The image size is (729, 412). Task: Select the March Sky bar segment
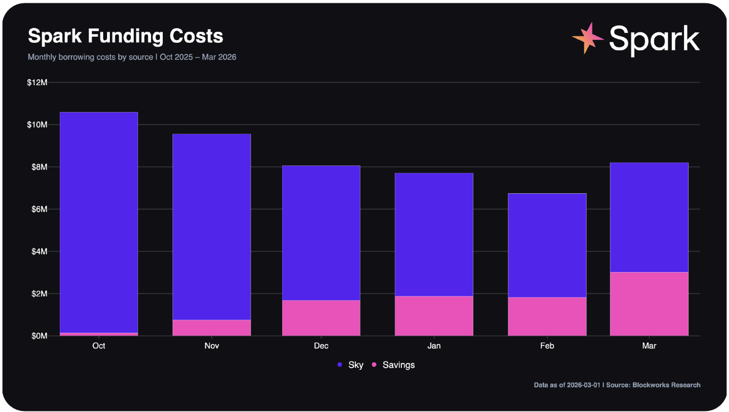[649, 217]
